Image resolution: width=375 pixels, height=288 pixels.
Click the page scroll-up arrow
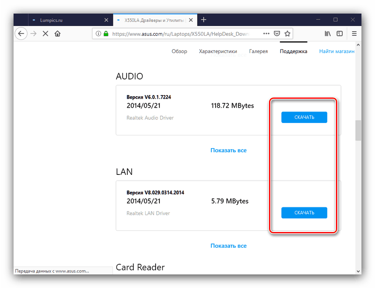pyautogui.click(x=358, y=45)
